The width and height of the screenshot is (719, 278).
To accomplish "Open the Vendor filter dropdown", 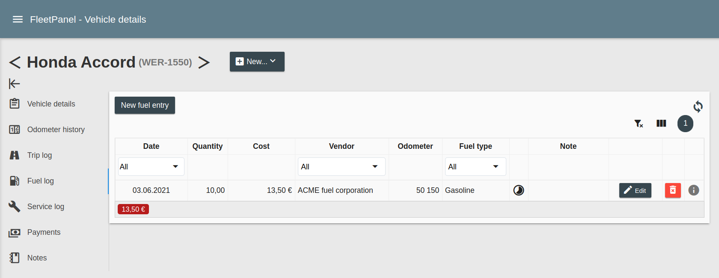I will (x=341, y=167).
